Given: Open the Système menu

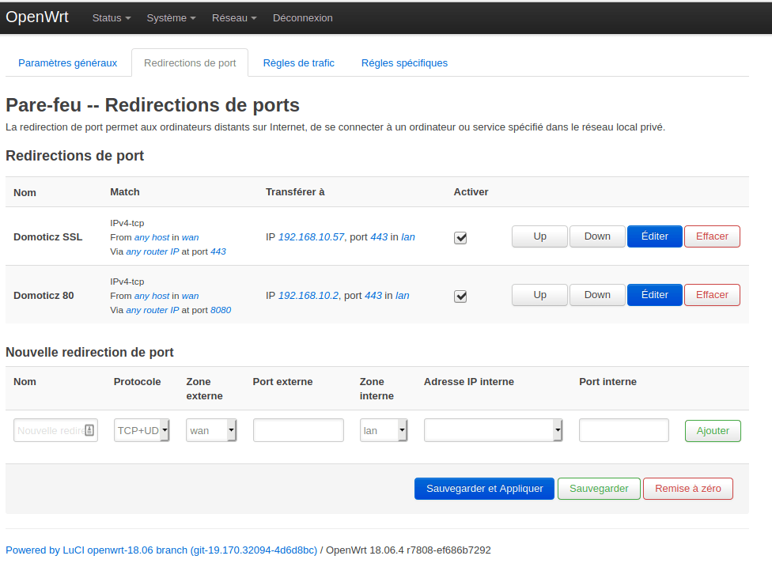Looking at the screenshot, I should [171, 17].
